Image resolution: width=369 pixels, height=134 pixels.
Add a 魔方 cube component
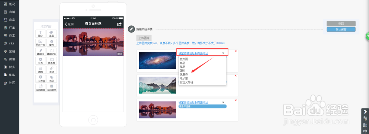52,43
